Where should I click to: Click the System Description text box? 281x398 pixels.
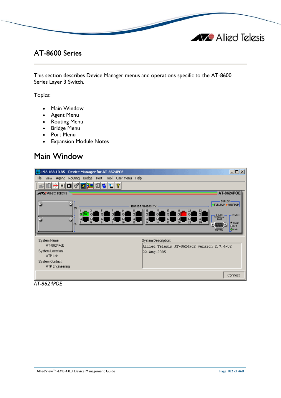[192, 255]
